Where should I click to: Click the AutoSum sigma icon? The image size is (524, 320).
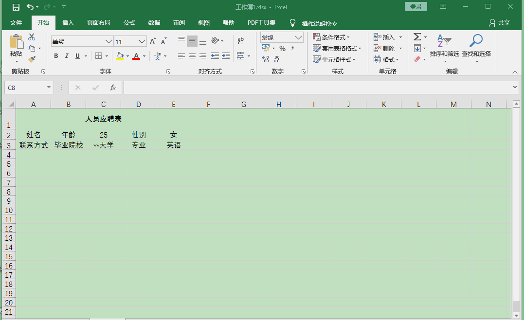[417, 37]
